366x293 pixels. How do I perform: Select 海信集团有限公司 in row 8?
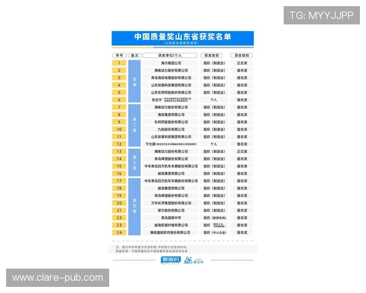[x=171, y=115]
